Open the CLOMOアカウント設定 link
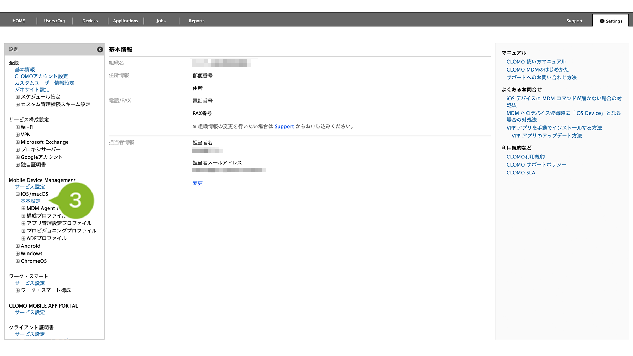 (41, 76)
